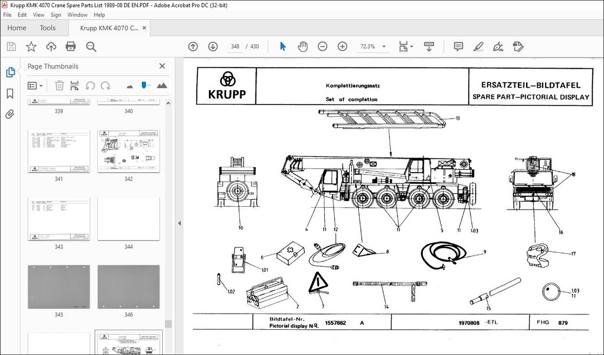Open the zoom level dropdown
Screen dimensions: 604x355
tap(383, 46)
